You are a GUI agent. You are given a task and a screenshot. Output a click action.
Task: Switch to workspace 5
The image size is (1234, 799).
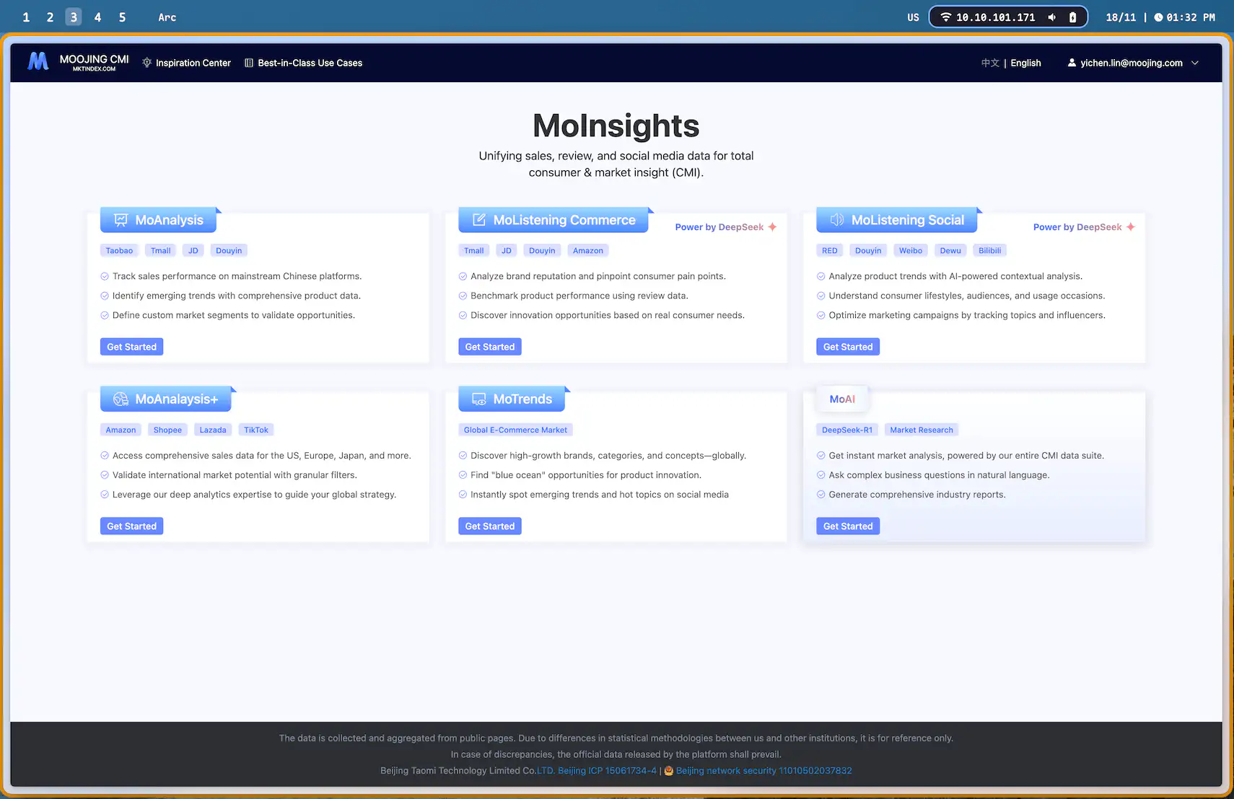(122, 17)
